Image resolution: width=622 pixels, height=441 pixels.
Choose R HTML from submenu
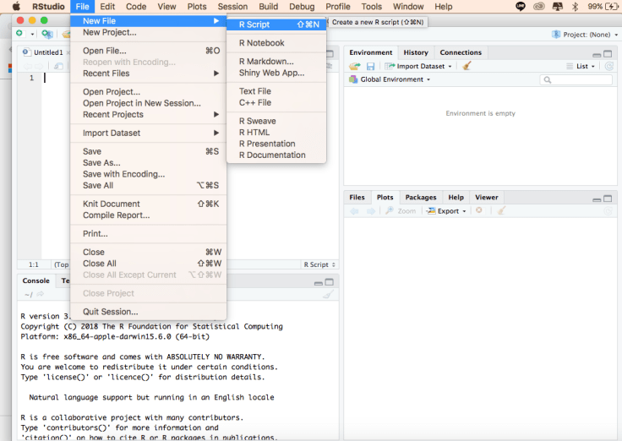click(276, 133)
